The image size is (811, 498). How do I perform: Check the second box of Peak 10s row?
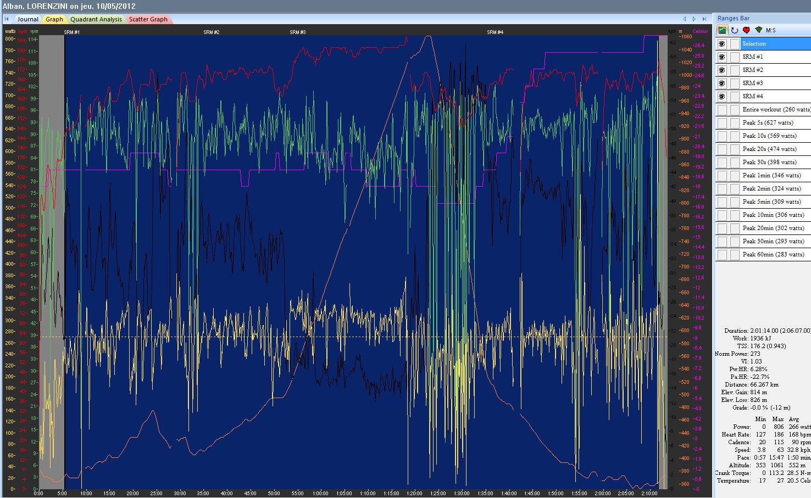(735, 136)
